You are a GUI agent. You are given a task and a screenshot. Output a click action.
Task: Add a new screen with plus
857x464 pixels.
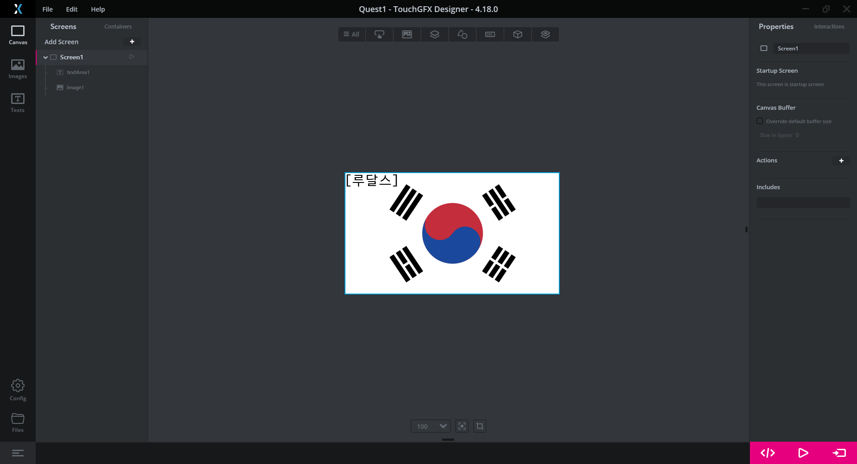point(132,41)
